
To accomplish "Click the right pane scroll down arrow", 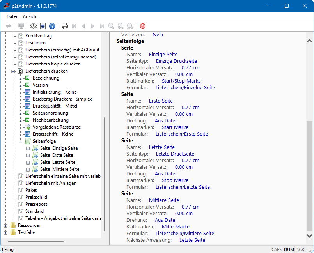I will (x=310, y=236).
